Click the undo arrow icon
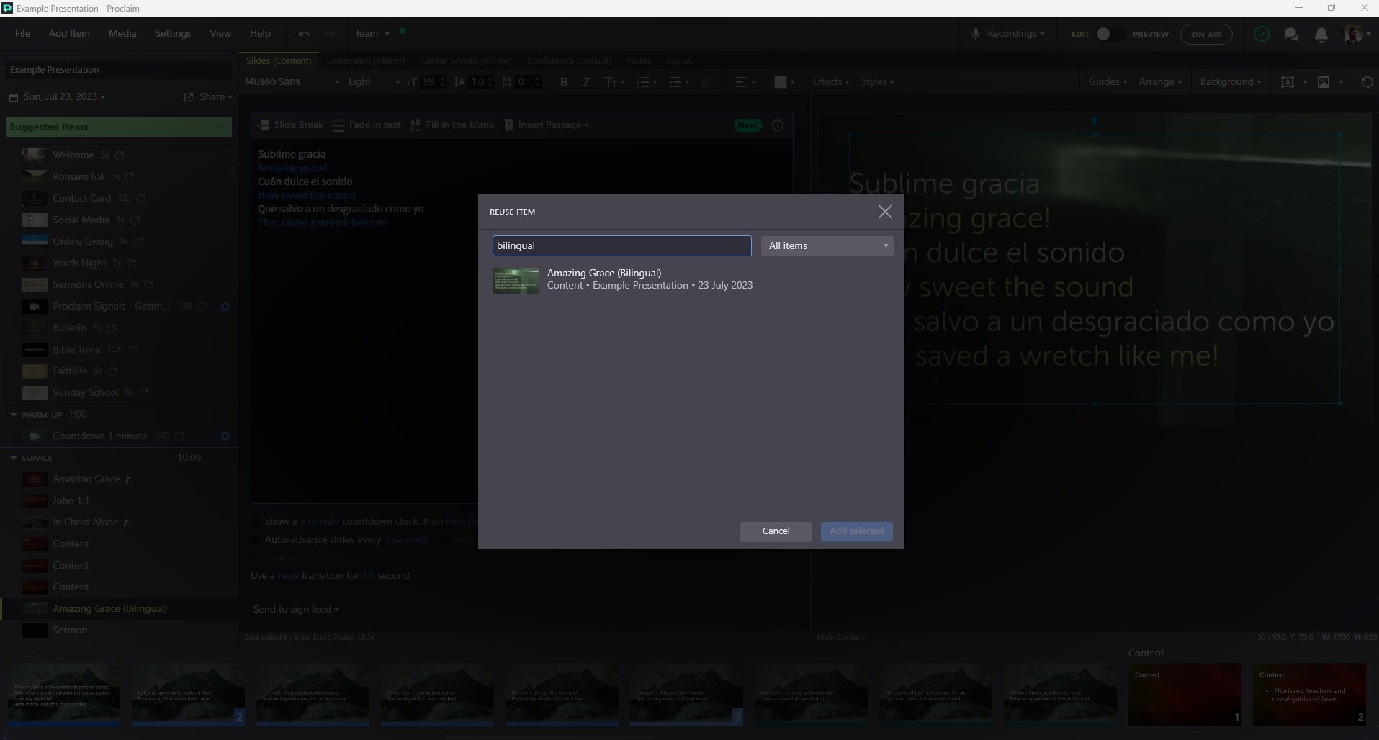This screenshot has height=740, width=1379. 304,34
